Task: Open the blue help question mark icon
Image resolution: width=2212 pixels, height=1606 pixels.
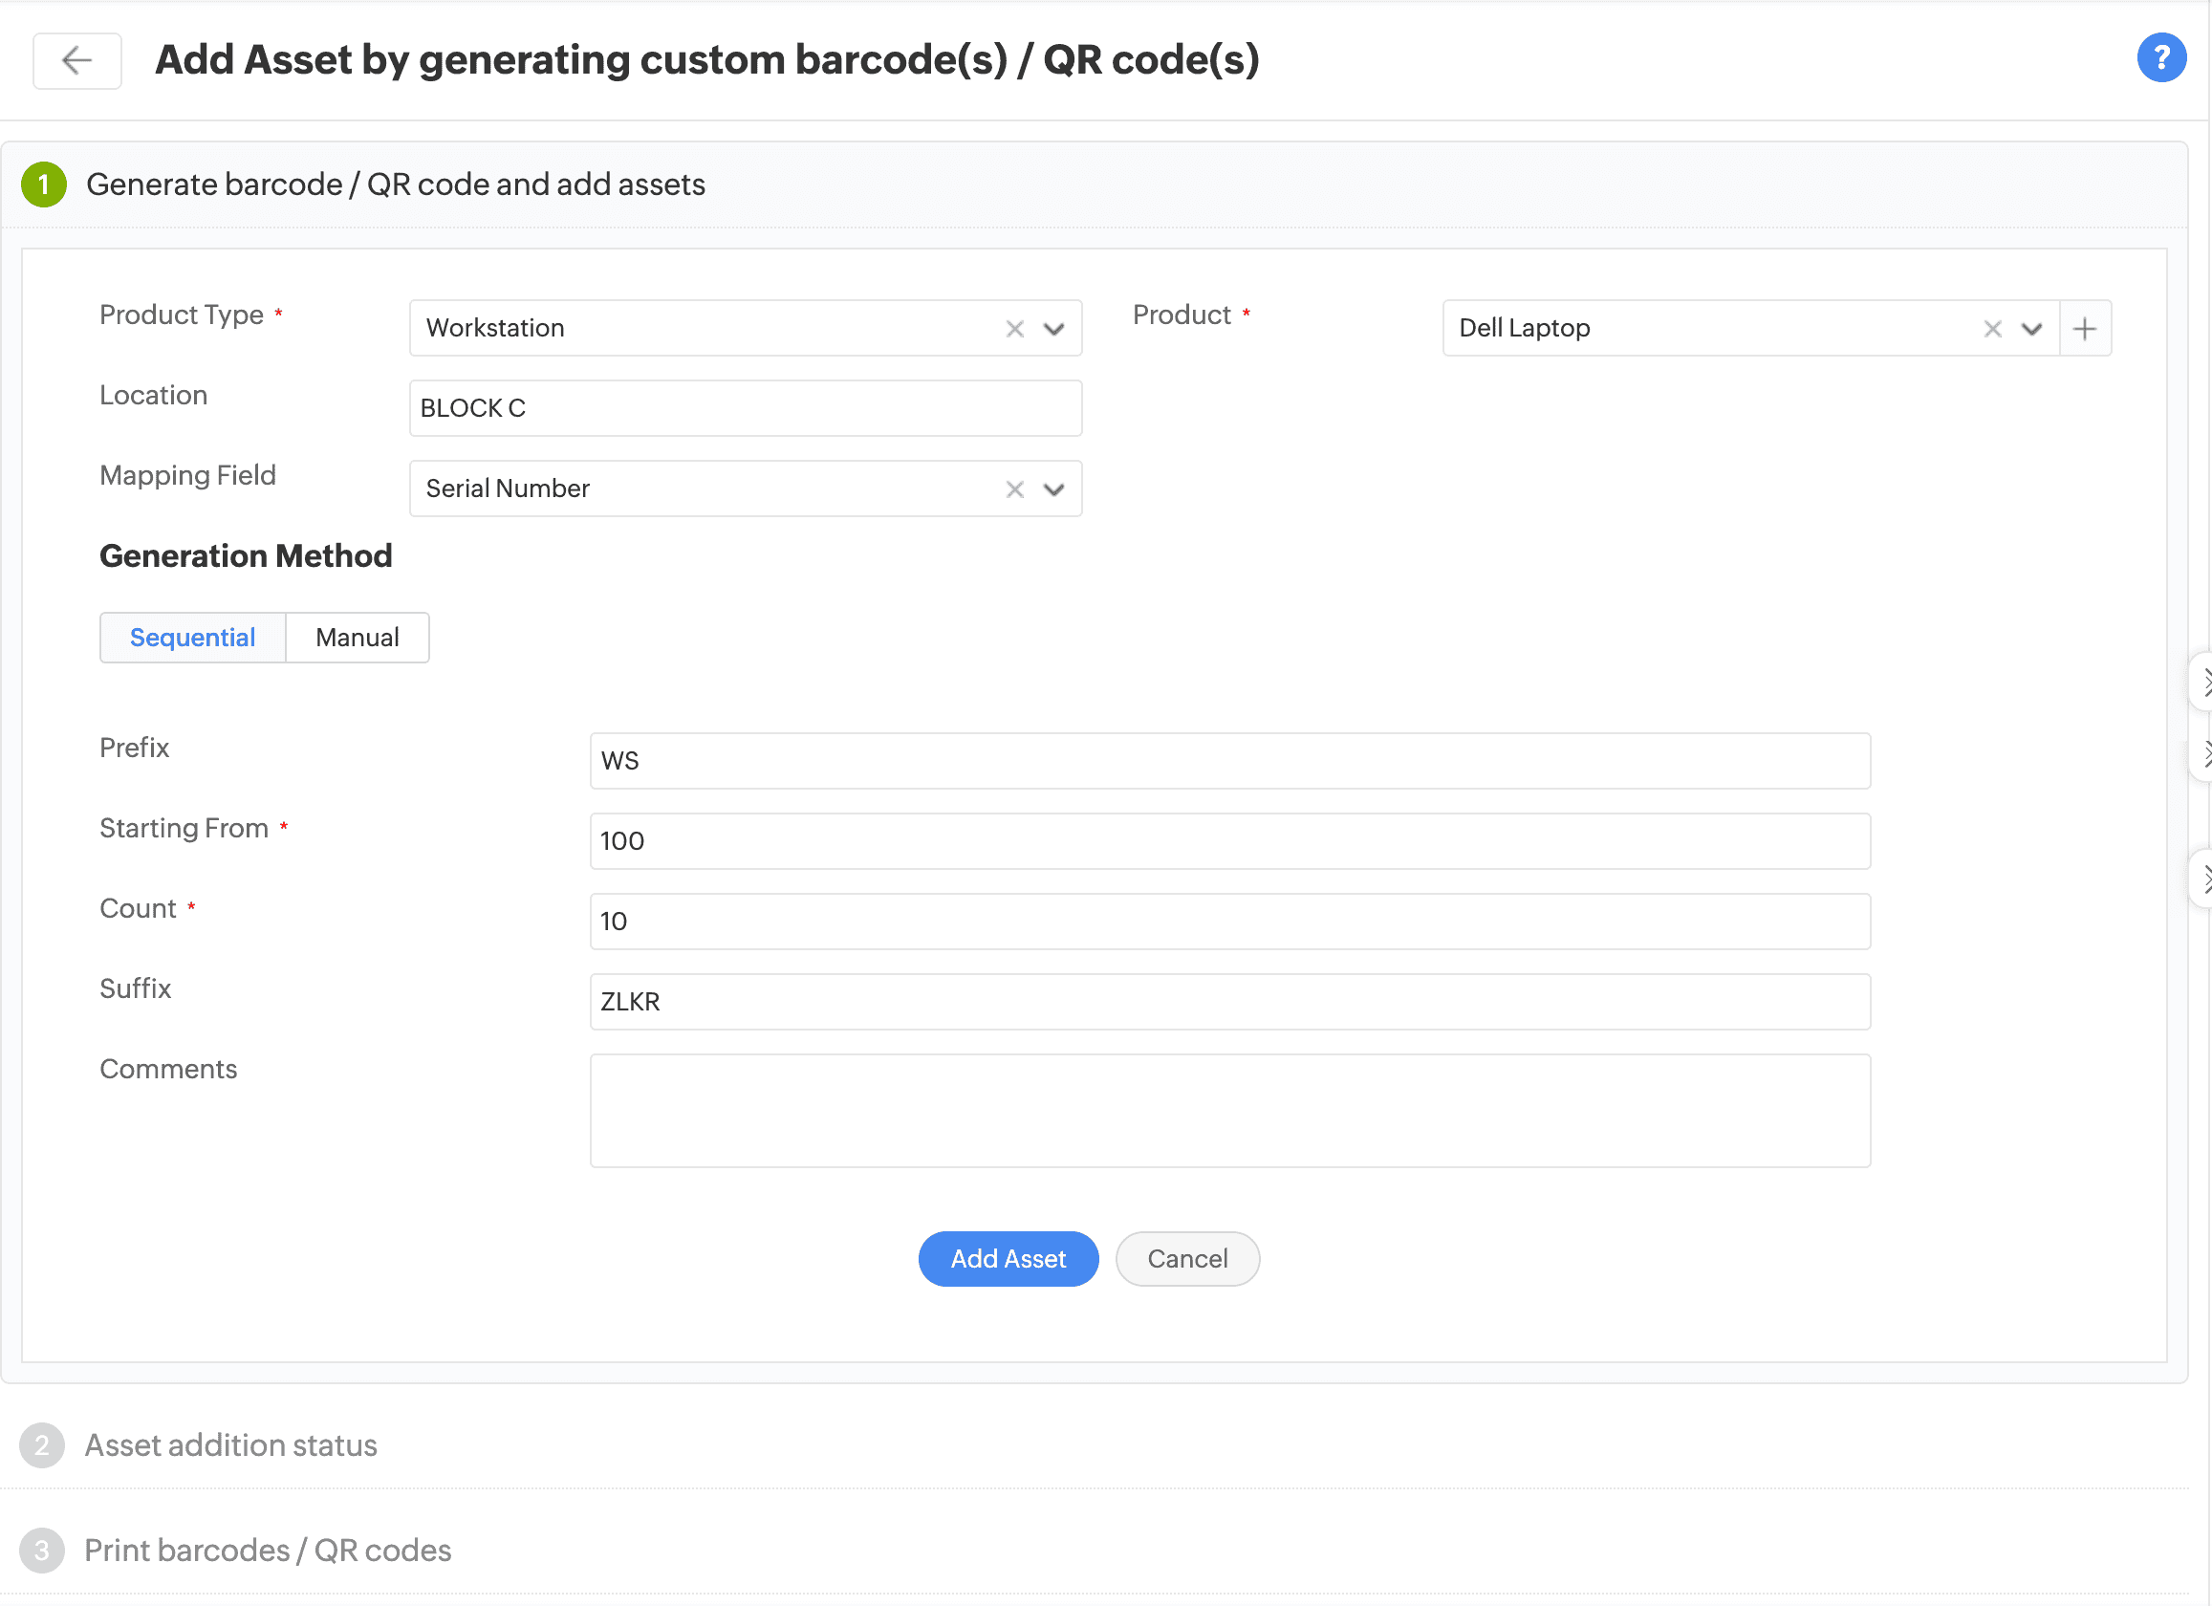Action: (2160, 58)
